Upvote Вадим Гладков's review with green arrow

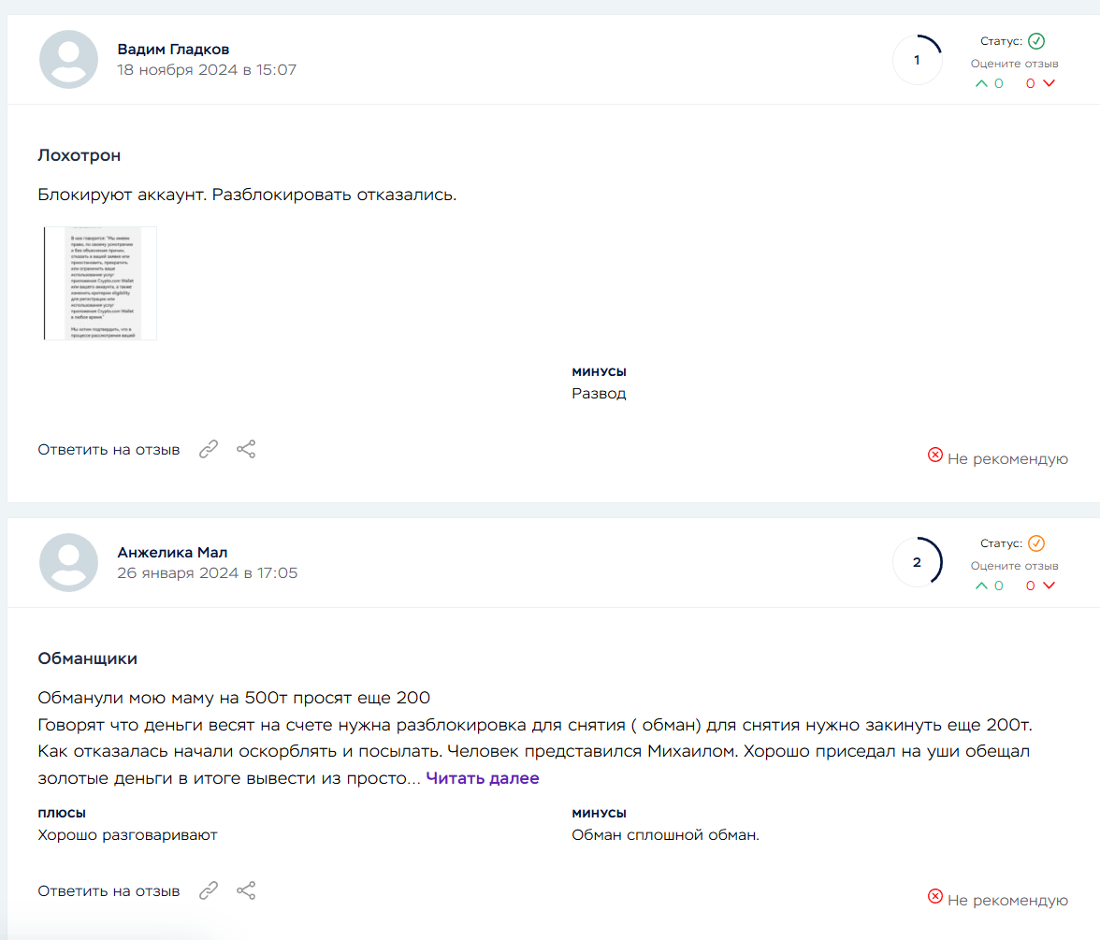pyautogui.click(x=981, y=83)
